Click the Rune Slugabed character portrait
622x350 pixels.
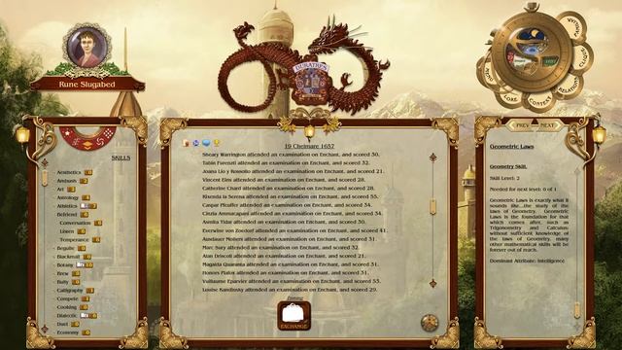point(86,47)
